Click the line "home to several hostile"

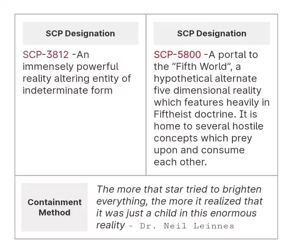pos(209,126)
